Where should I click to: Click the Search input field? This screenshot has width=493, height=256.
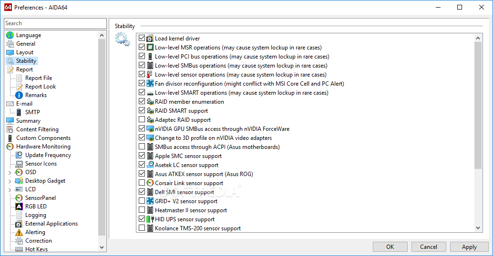(55, 23)
